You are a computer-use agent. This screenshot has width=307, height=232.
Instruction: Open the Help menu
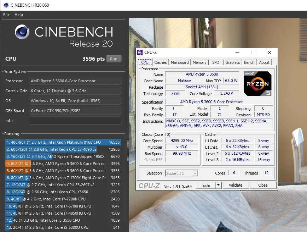[19, 15]
